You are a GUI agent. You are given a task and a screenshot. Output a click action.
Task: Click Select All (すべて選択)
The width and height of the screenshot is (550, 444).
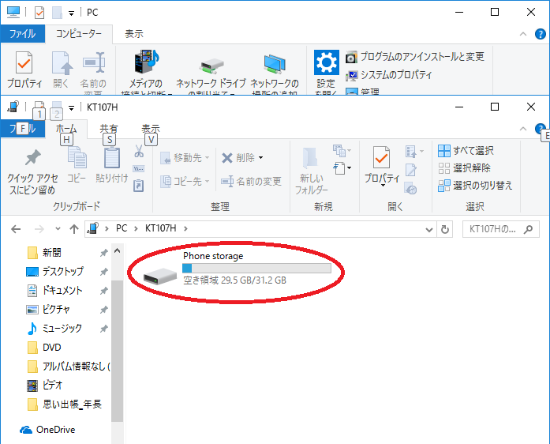click(466, 151)
